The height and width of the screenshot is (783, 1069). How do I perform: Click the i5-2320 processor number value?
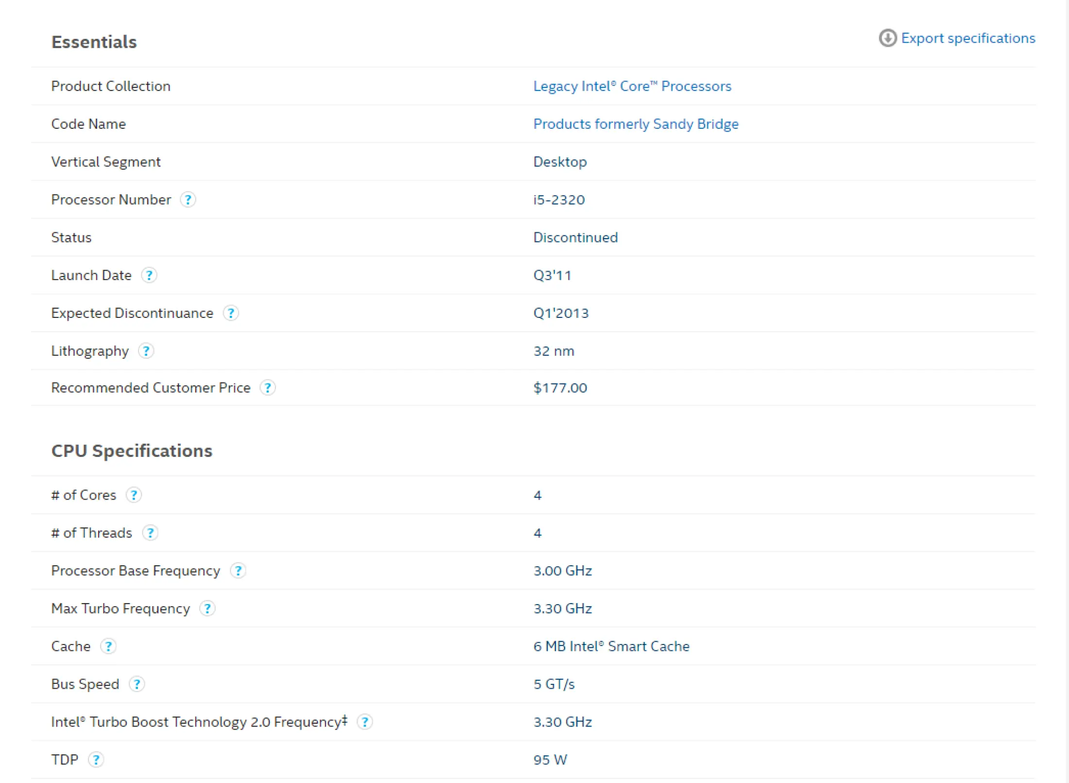click(559, 200)
